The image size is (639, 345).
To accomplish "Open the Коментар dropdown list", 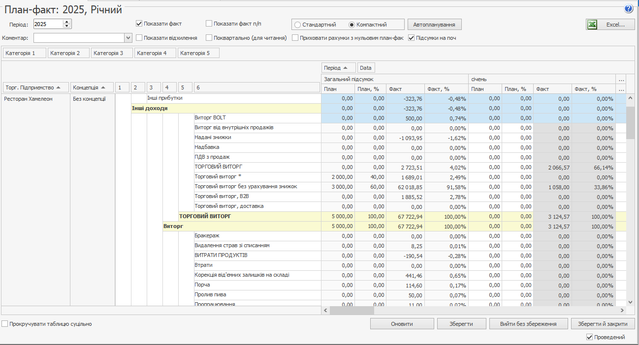I will pos(128,38).
